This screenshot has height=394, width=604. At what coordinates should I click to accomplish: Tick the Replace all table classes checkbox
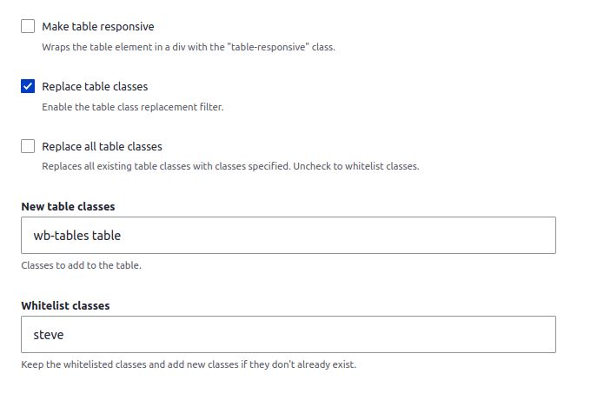[x=28, y=146]
